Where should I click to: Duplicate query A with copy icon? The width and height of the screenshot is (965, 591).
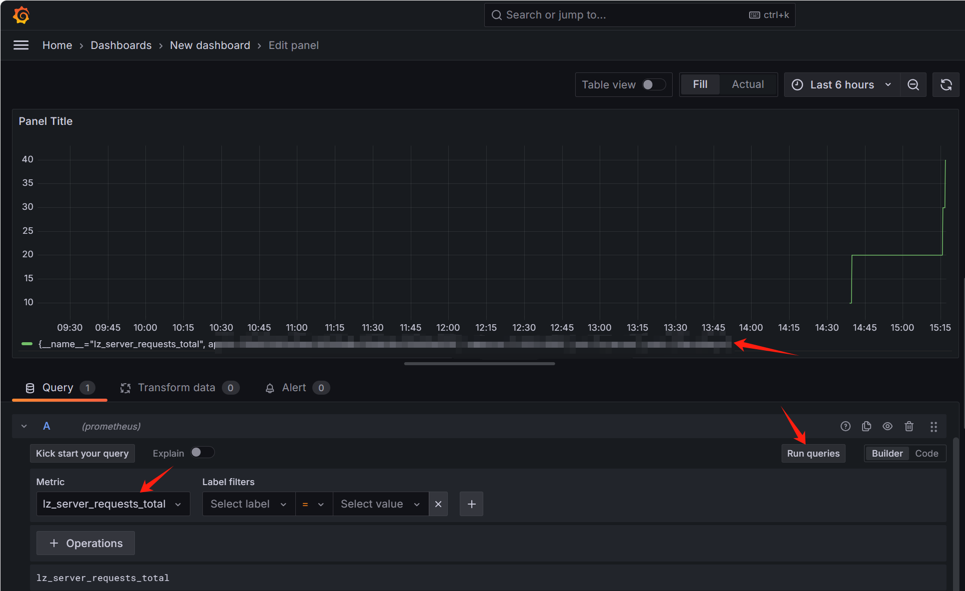[x=867, y=426]
